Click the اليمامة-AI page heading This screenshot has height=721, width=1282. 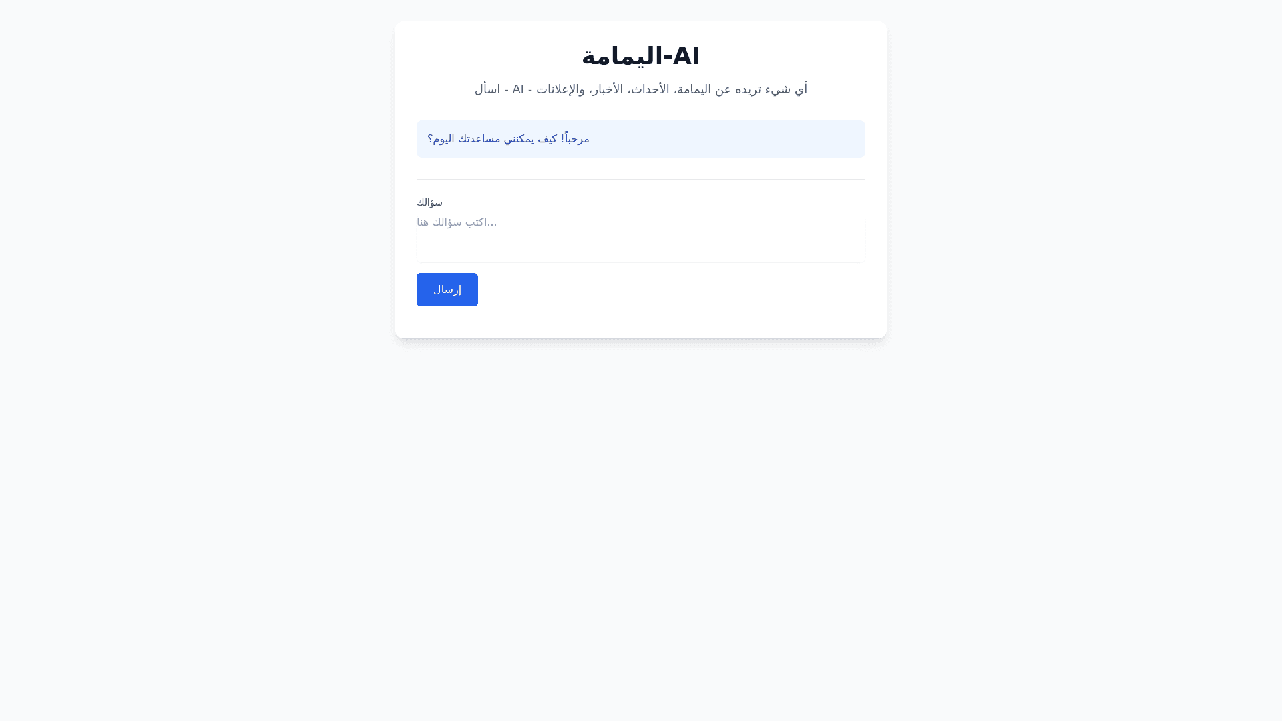tap(640, 56)
